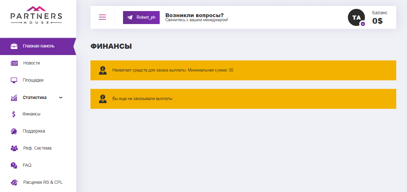Click the newspaper icon next to Новости
407x192 pixels.
pos(14,63)
